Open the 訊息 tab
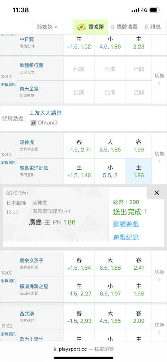This screenshot has height=362, width=167. [x=153, y=27]
